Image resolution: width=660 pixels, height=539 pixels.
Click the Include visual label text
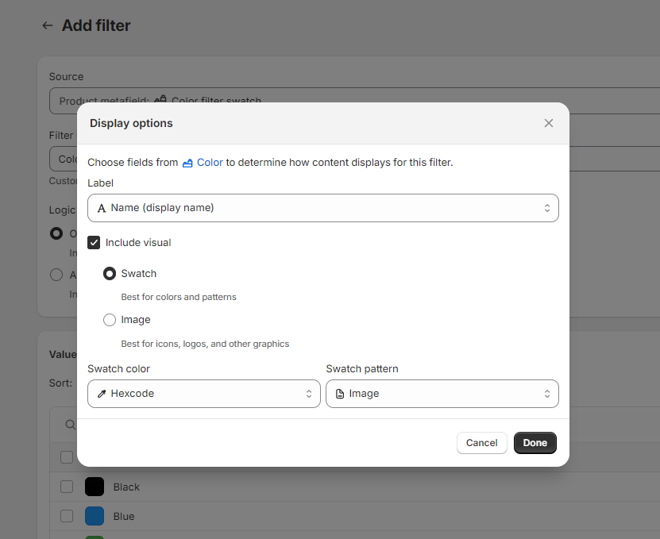[x=138, y=243]
